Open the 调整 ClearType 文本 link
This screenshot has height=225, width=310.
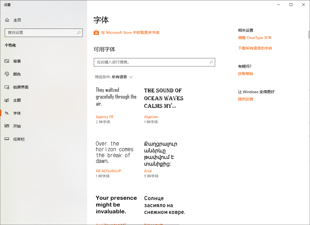pyautogui.click(x=255, y=38)
